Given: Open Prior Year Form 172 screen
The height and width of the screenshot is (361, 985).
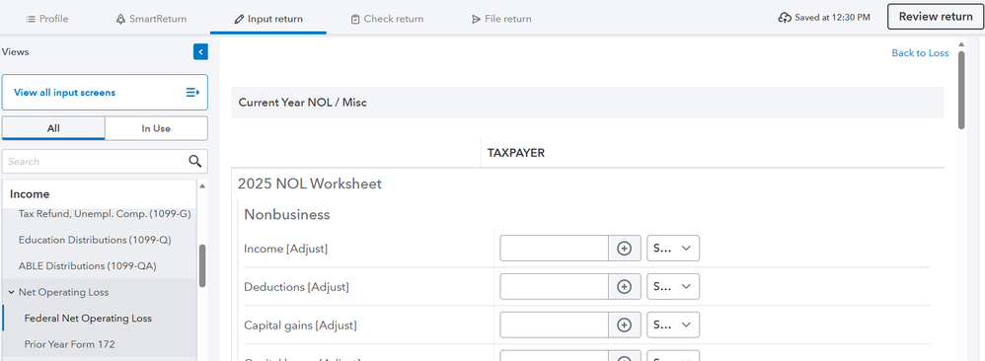Looking at the screenshot, I should (x=70, y=344).
